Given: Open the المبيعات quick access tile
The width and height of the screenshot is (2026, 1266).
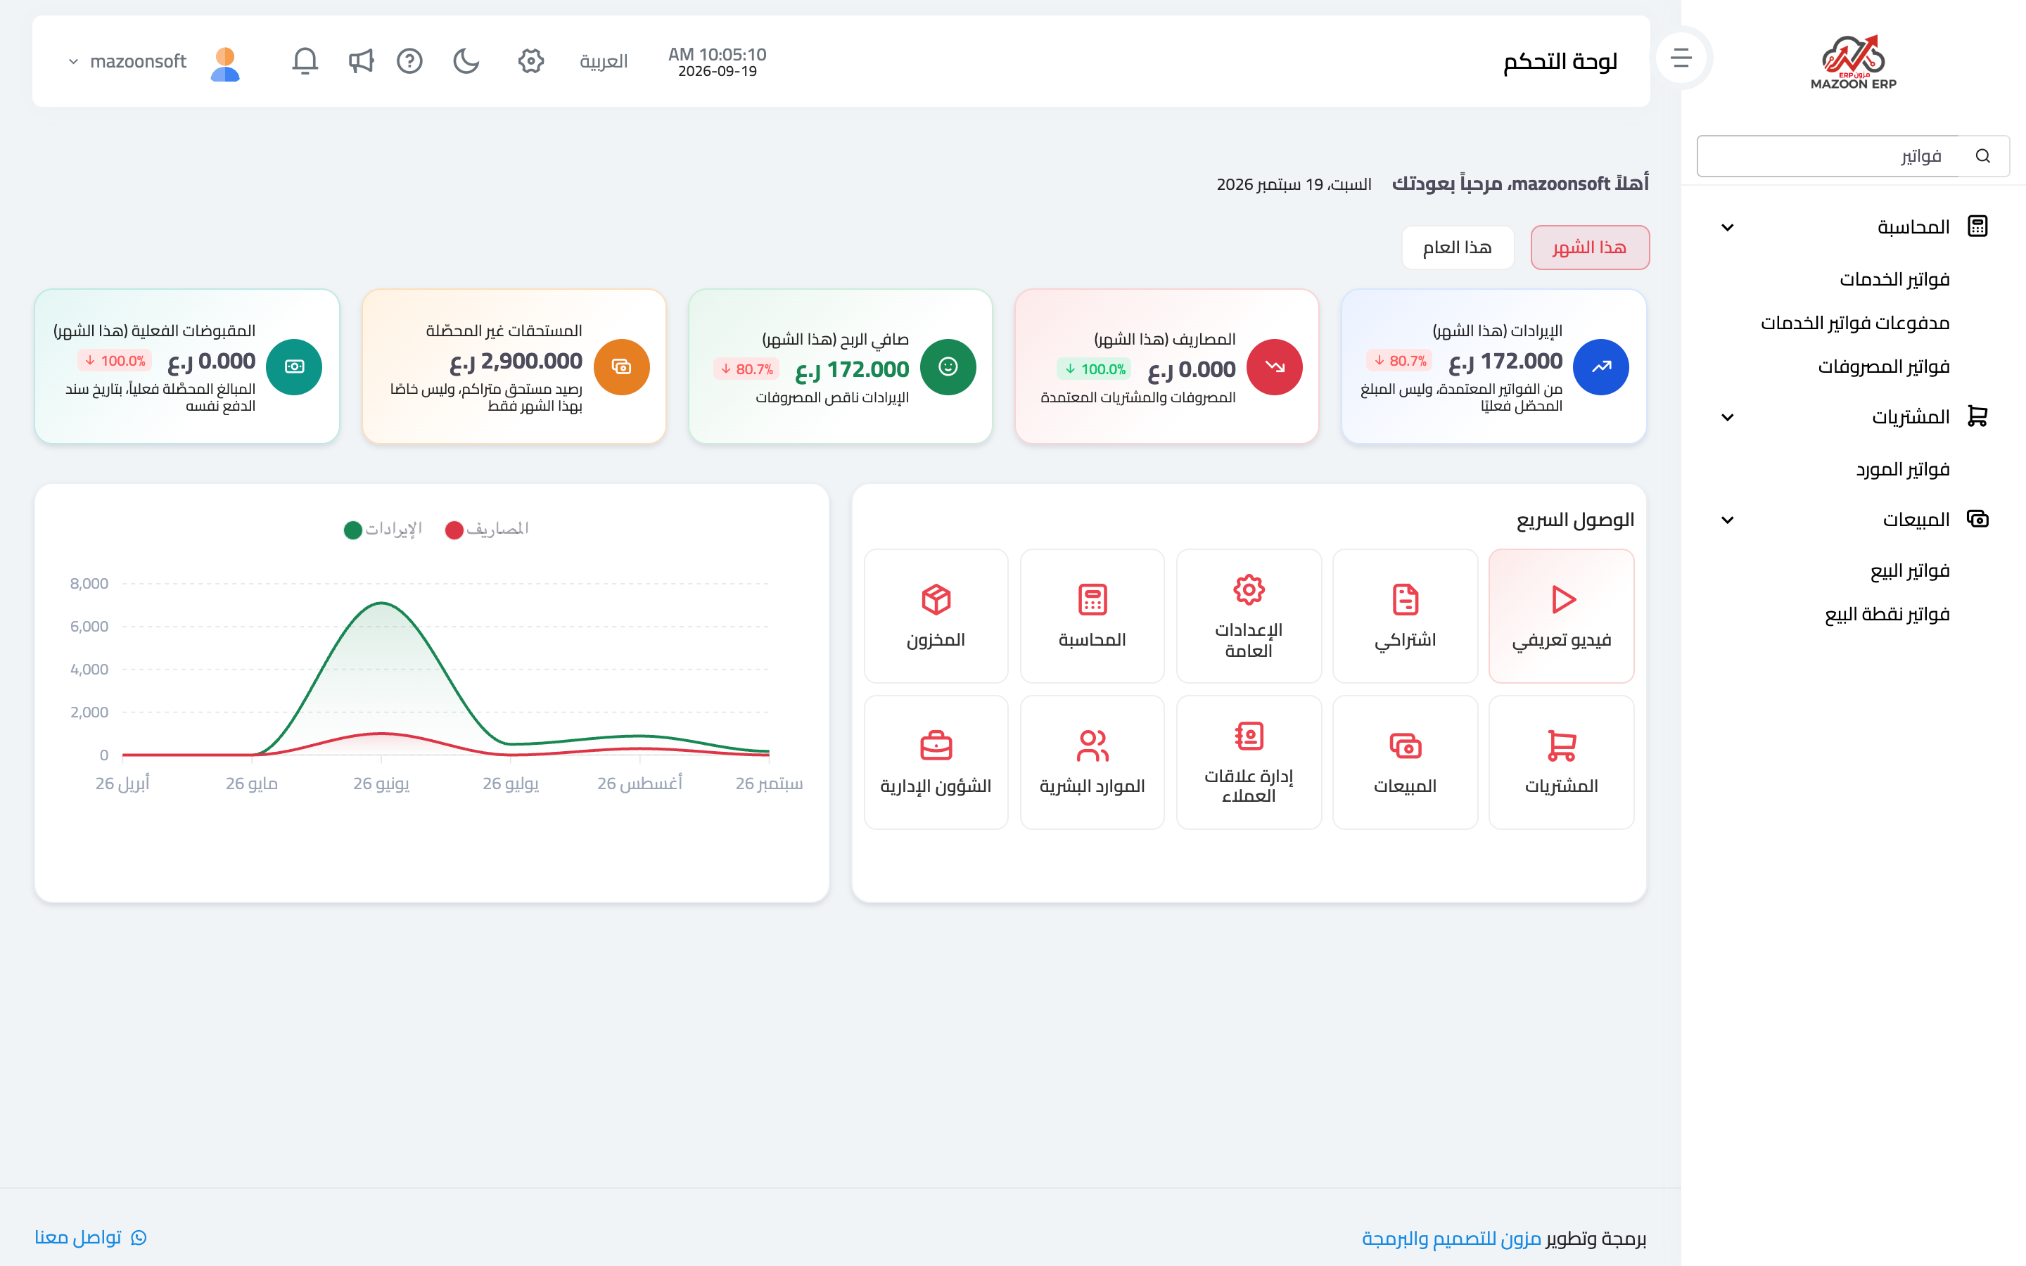Looking at the screenshot, I should point(1405,762).
